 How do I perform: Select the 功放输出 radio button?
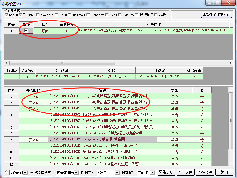tap(6, 172)
